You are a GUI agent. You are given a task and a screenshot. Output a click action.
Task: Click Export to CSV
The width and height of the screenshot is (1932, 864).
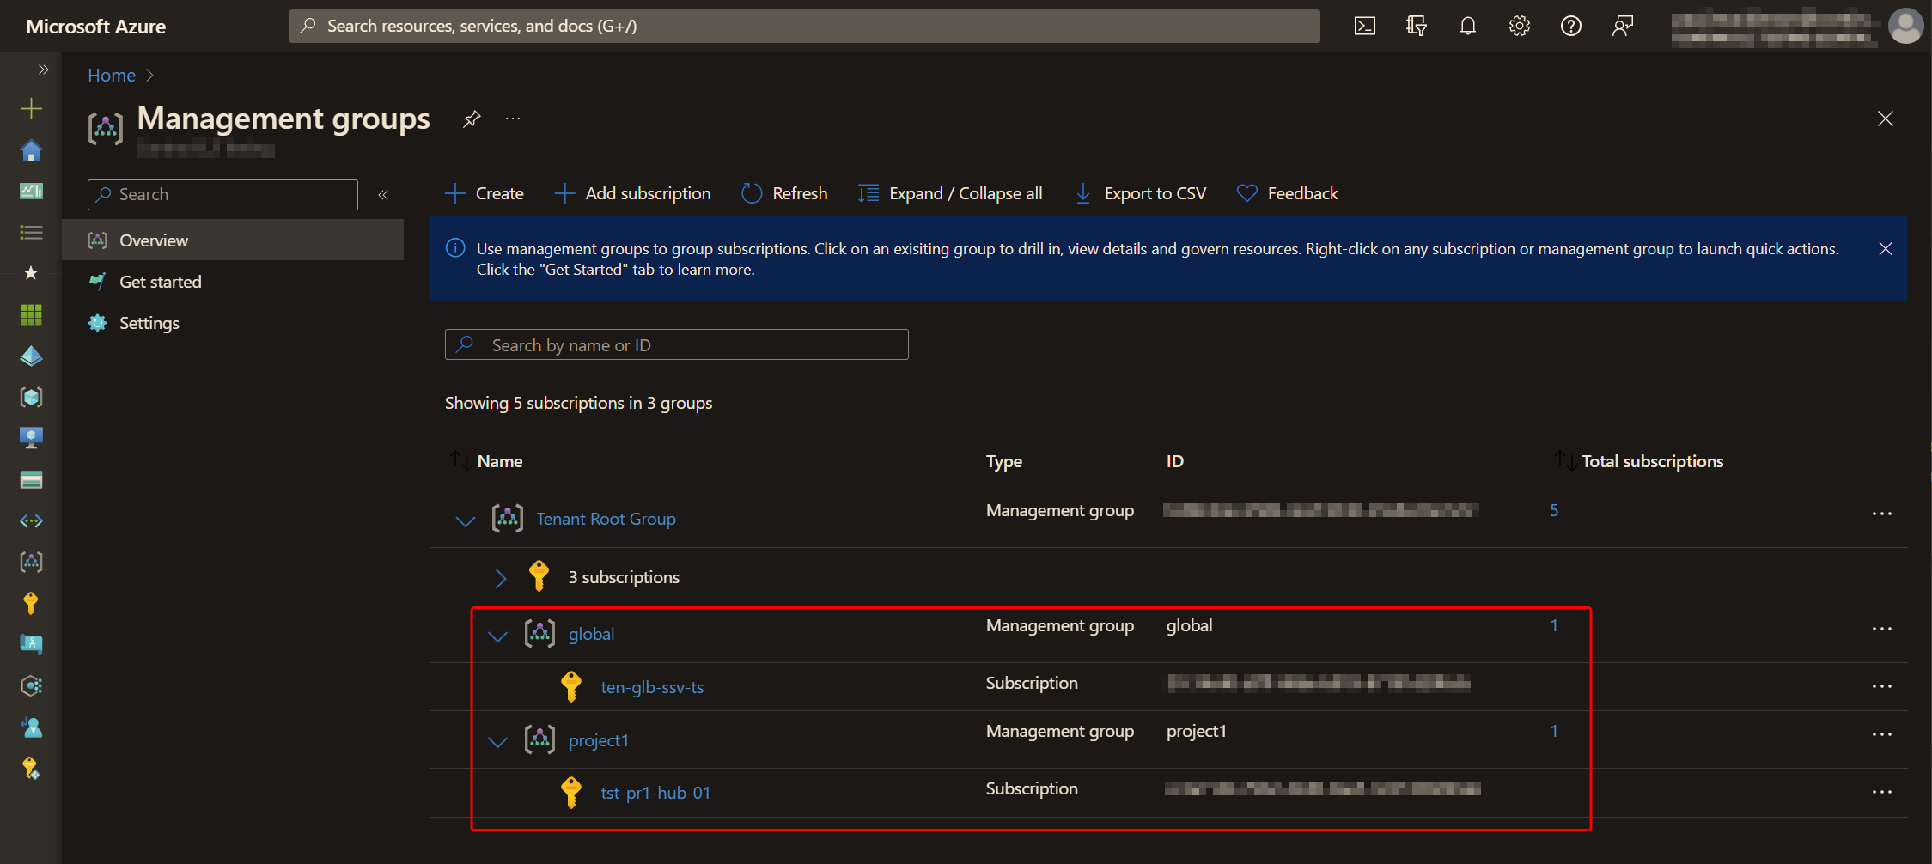1141,193
